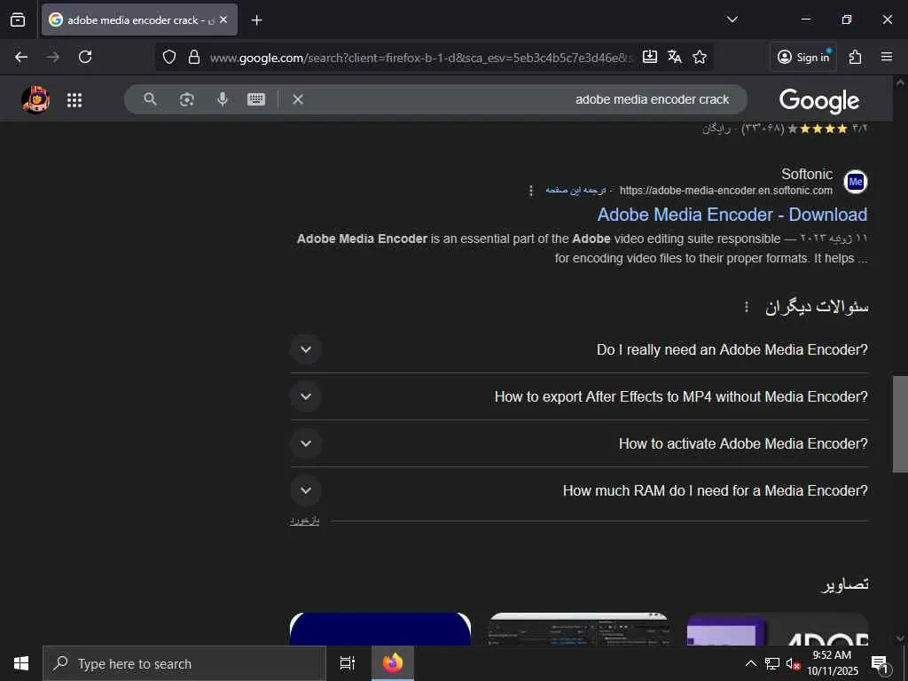Show hidden system tray icons
This screenshot has width=908, height=681.
750,663
